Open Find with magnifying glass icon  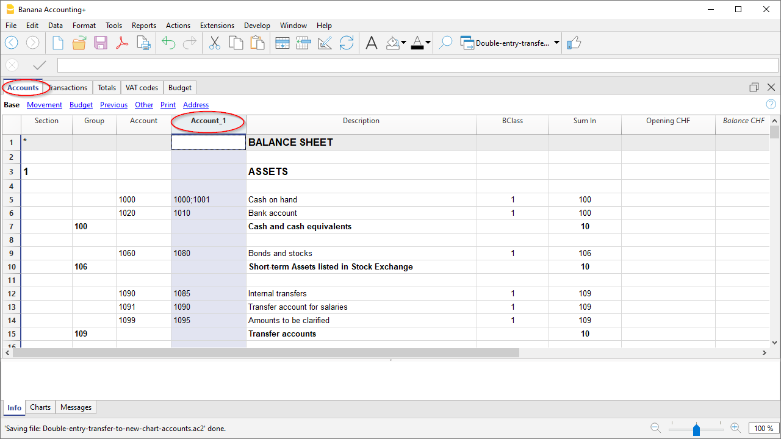446,43
